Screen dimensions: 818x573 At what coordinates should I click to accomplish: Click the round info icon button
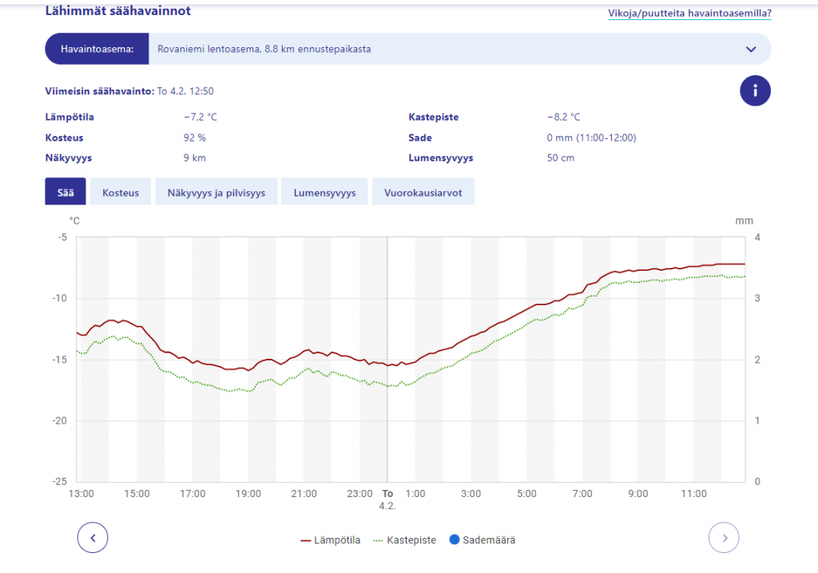point(755,91)
